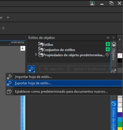Click the milímetros ruler unit label
The width and height of the screenshot is (123, 130).
(x=18, y=42)
